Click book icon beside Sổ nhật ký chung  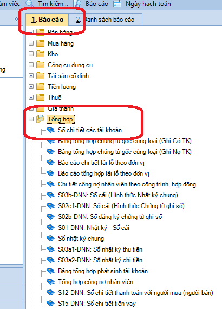[x=50, y=238]
